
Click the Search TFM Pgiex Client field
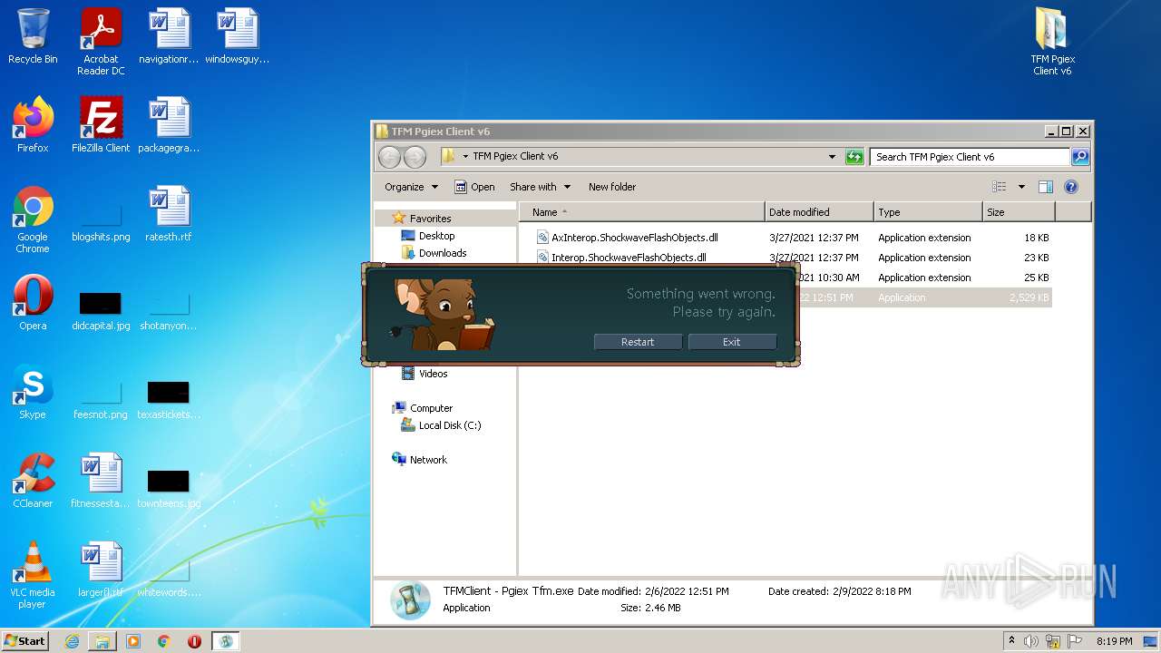coord(971,157)
